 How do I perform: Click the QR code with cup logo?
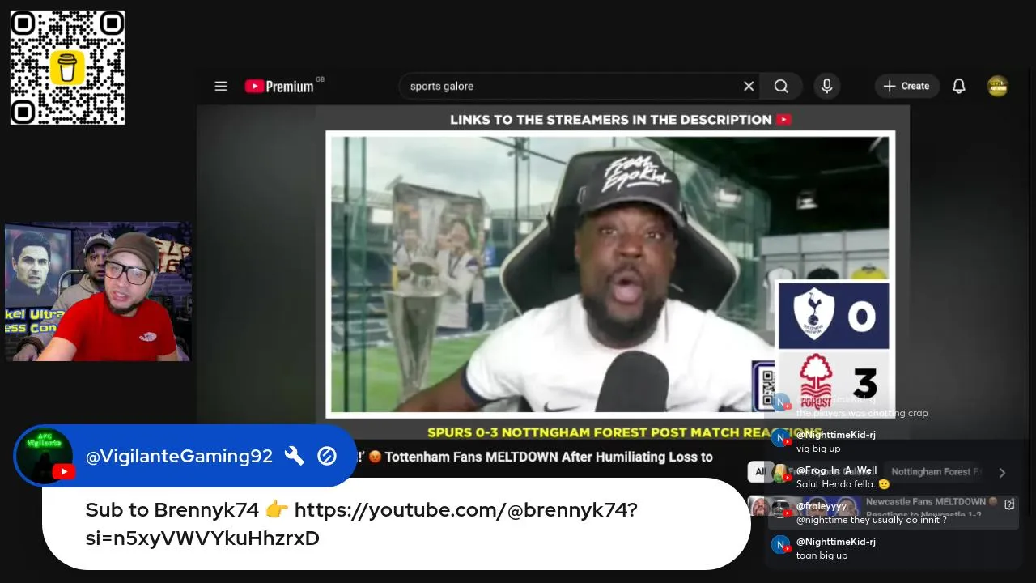tap(67, 67)
